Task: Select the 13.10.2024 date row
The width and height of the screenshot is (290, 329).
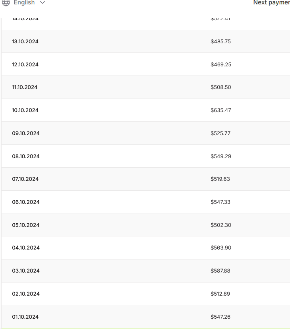Action: pyautogui.click(x=25, y=42)
